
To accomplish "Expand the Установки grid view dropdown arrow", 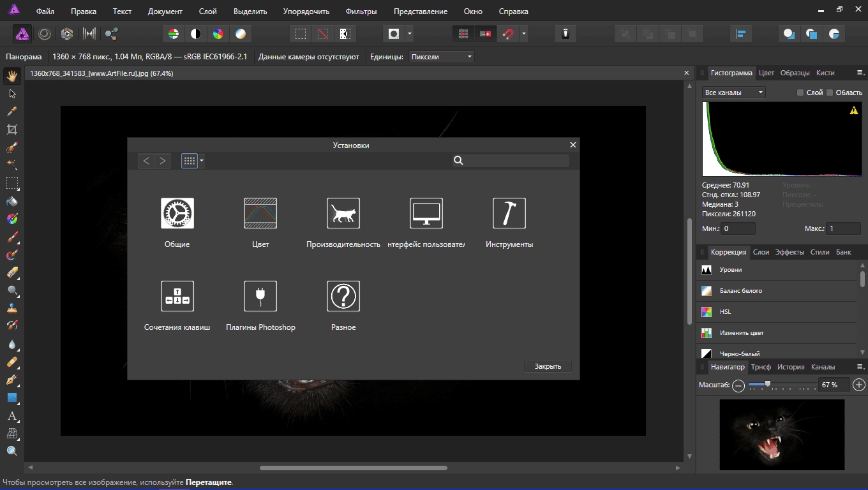I will 202,161.
